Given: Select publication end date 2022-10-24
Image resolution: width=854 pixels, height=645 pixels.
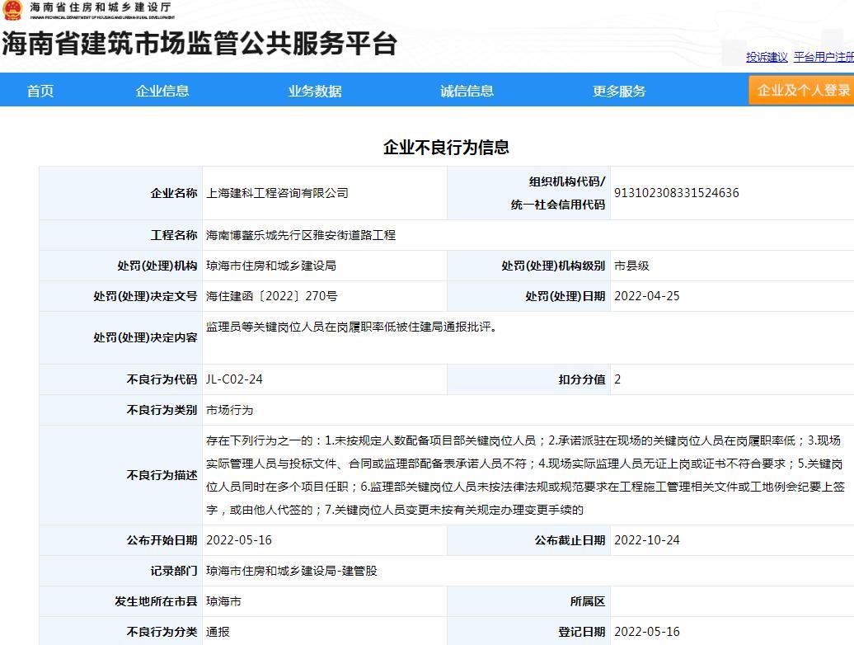Looking at the screenshot, I should tap(647, 540).
